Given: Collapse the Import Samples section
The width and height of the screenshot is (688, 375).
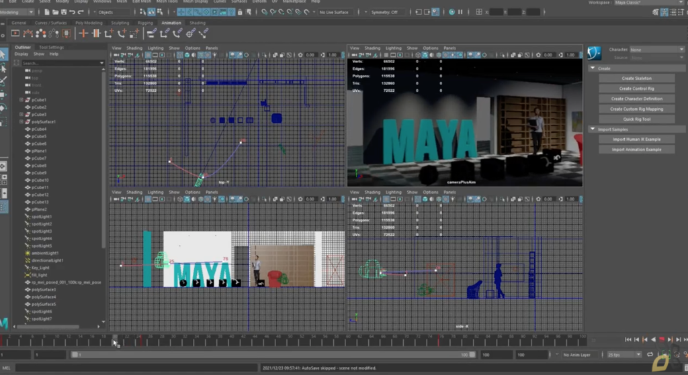Looking at the screenshot, I should [593, 129].
